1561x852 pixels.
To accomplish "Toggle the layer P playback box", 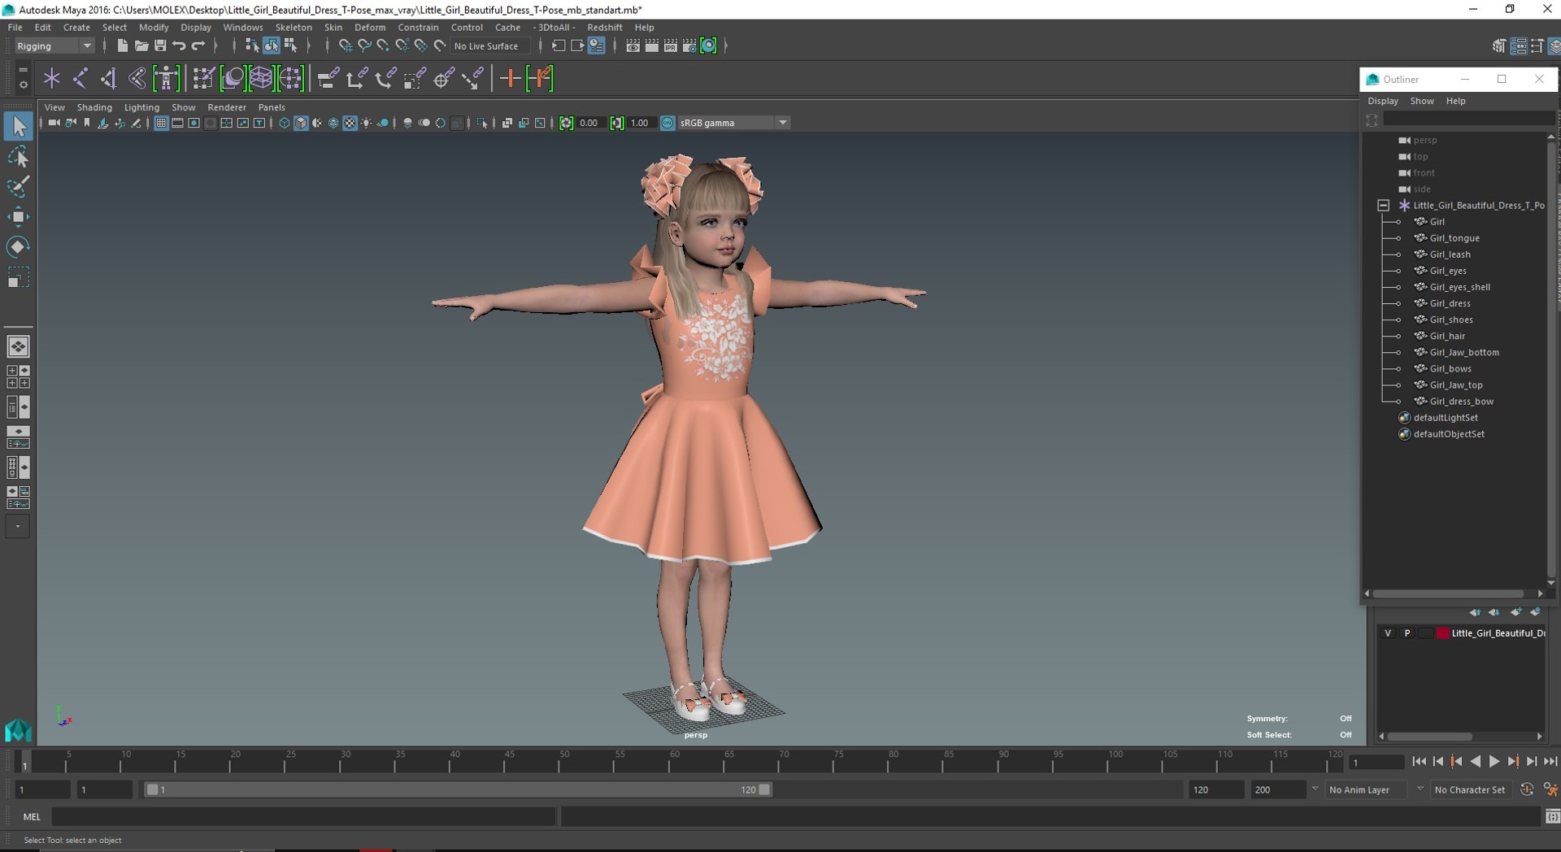I will click(x=1407, y=633).
